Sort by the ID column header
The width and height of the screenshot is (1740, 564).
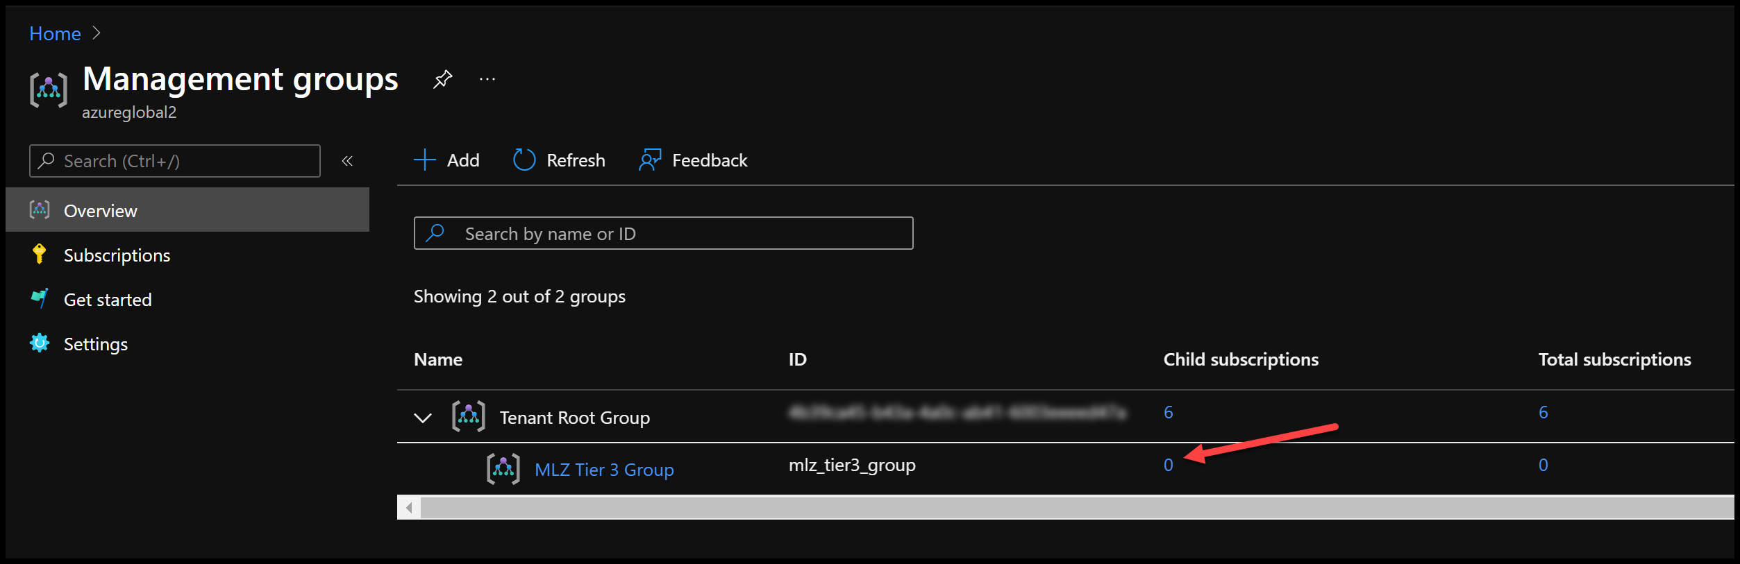798,359
